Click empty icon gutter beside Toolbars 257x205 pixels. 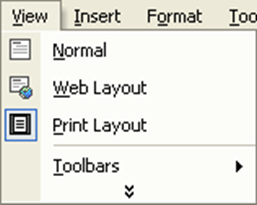(x=21, y=167)
